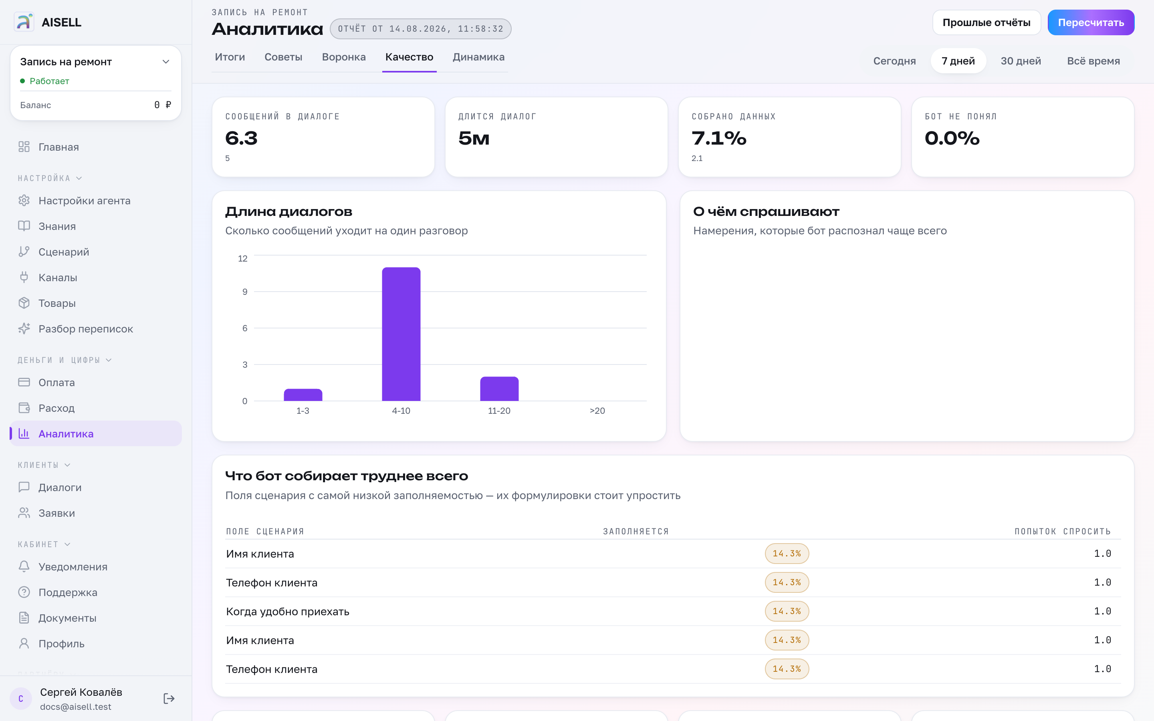Click the report timestamp badge Отчёт от 14.08.2026
Screen dimensions: 1154x721
coord(421,28)
